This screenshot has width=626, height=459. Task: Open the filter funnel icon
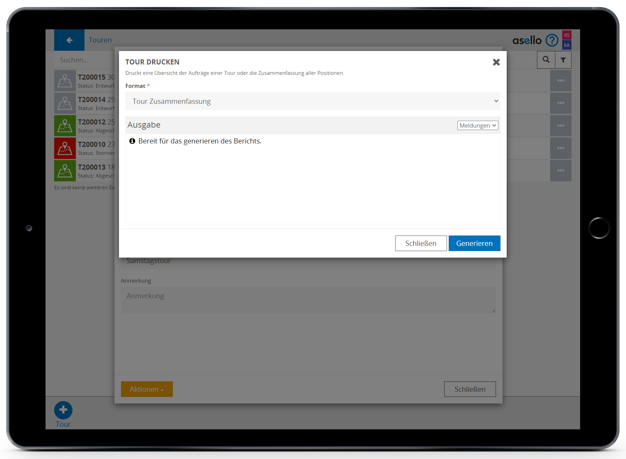[563, 60]
